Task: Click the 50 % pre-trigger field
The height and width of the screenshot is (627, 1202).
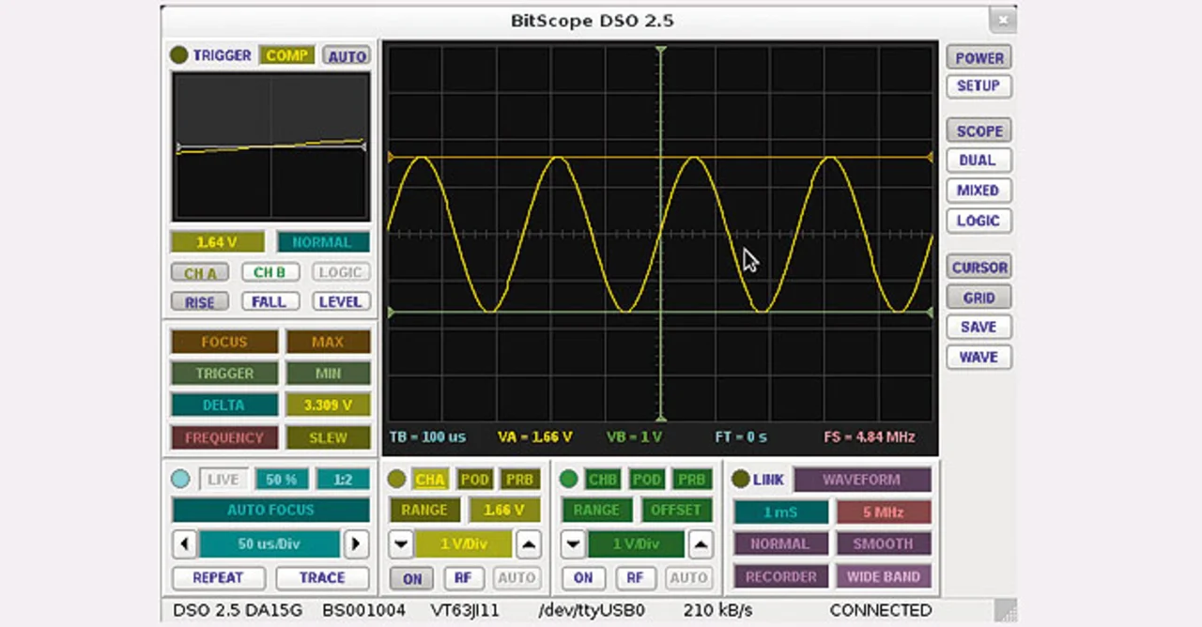Action: [x=282, y=480]
